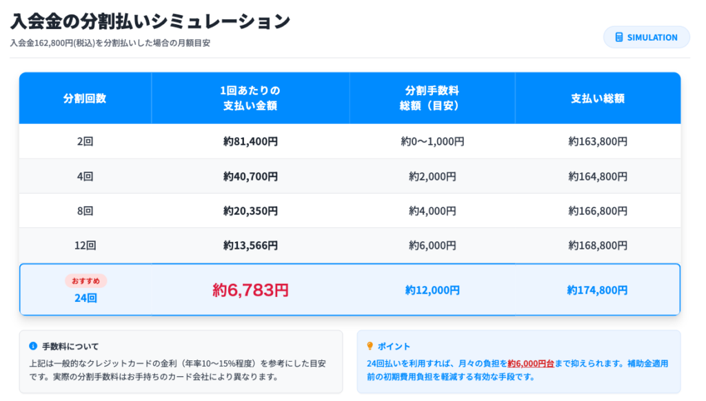Select the 2回 installment row
The image size is (706, 401).
pyautogui.click(x=85, y=141)
